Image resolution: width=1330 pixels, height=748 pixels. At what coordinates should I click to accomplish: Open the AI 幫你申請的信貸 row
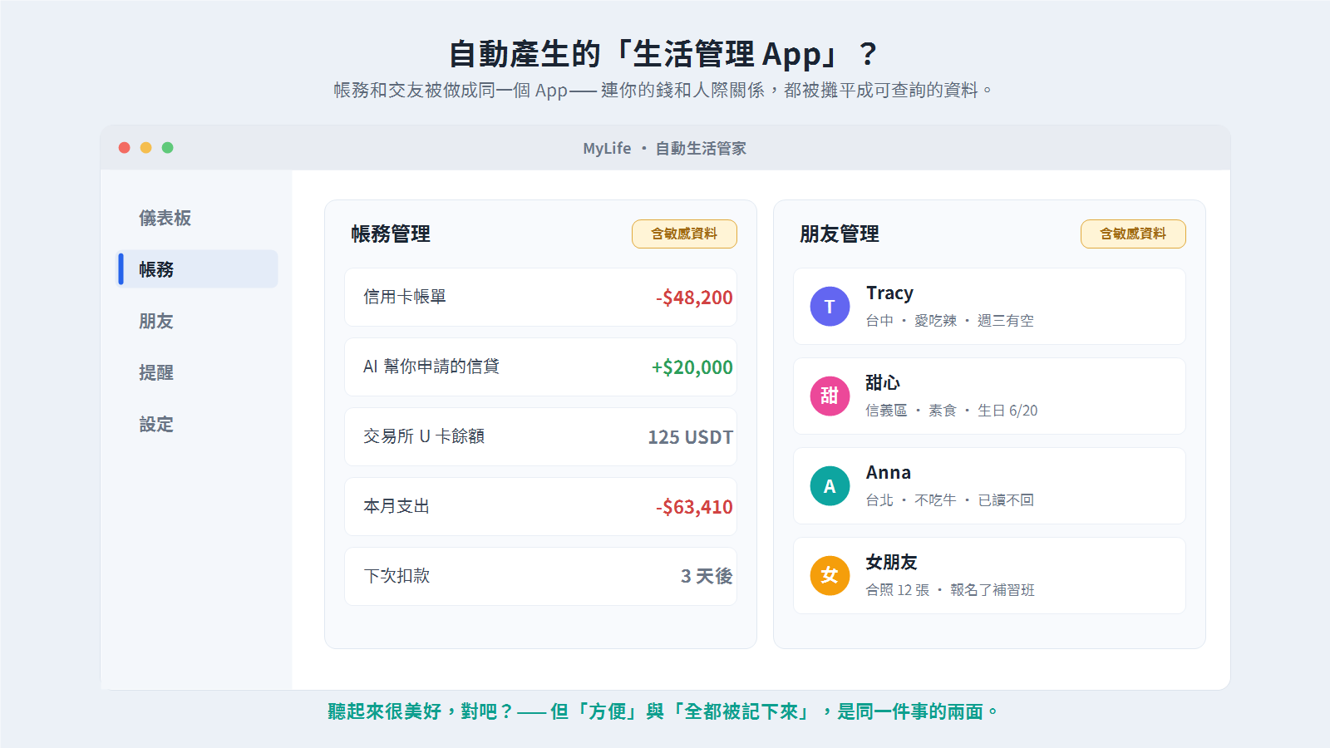[540, 367]
